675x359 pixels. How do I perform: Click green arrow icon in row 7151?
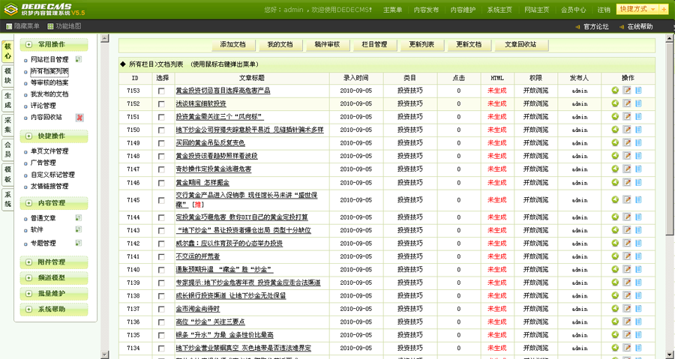pos(615,116)
